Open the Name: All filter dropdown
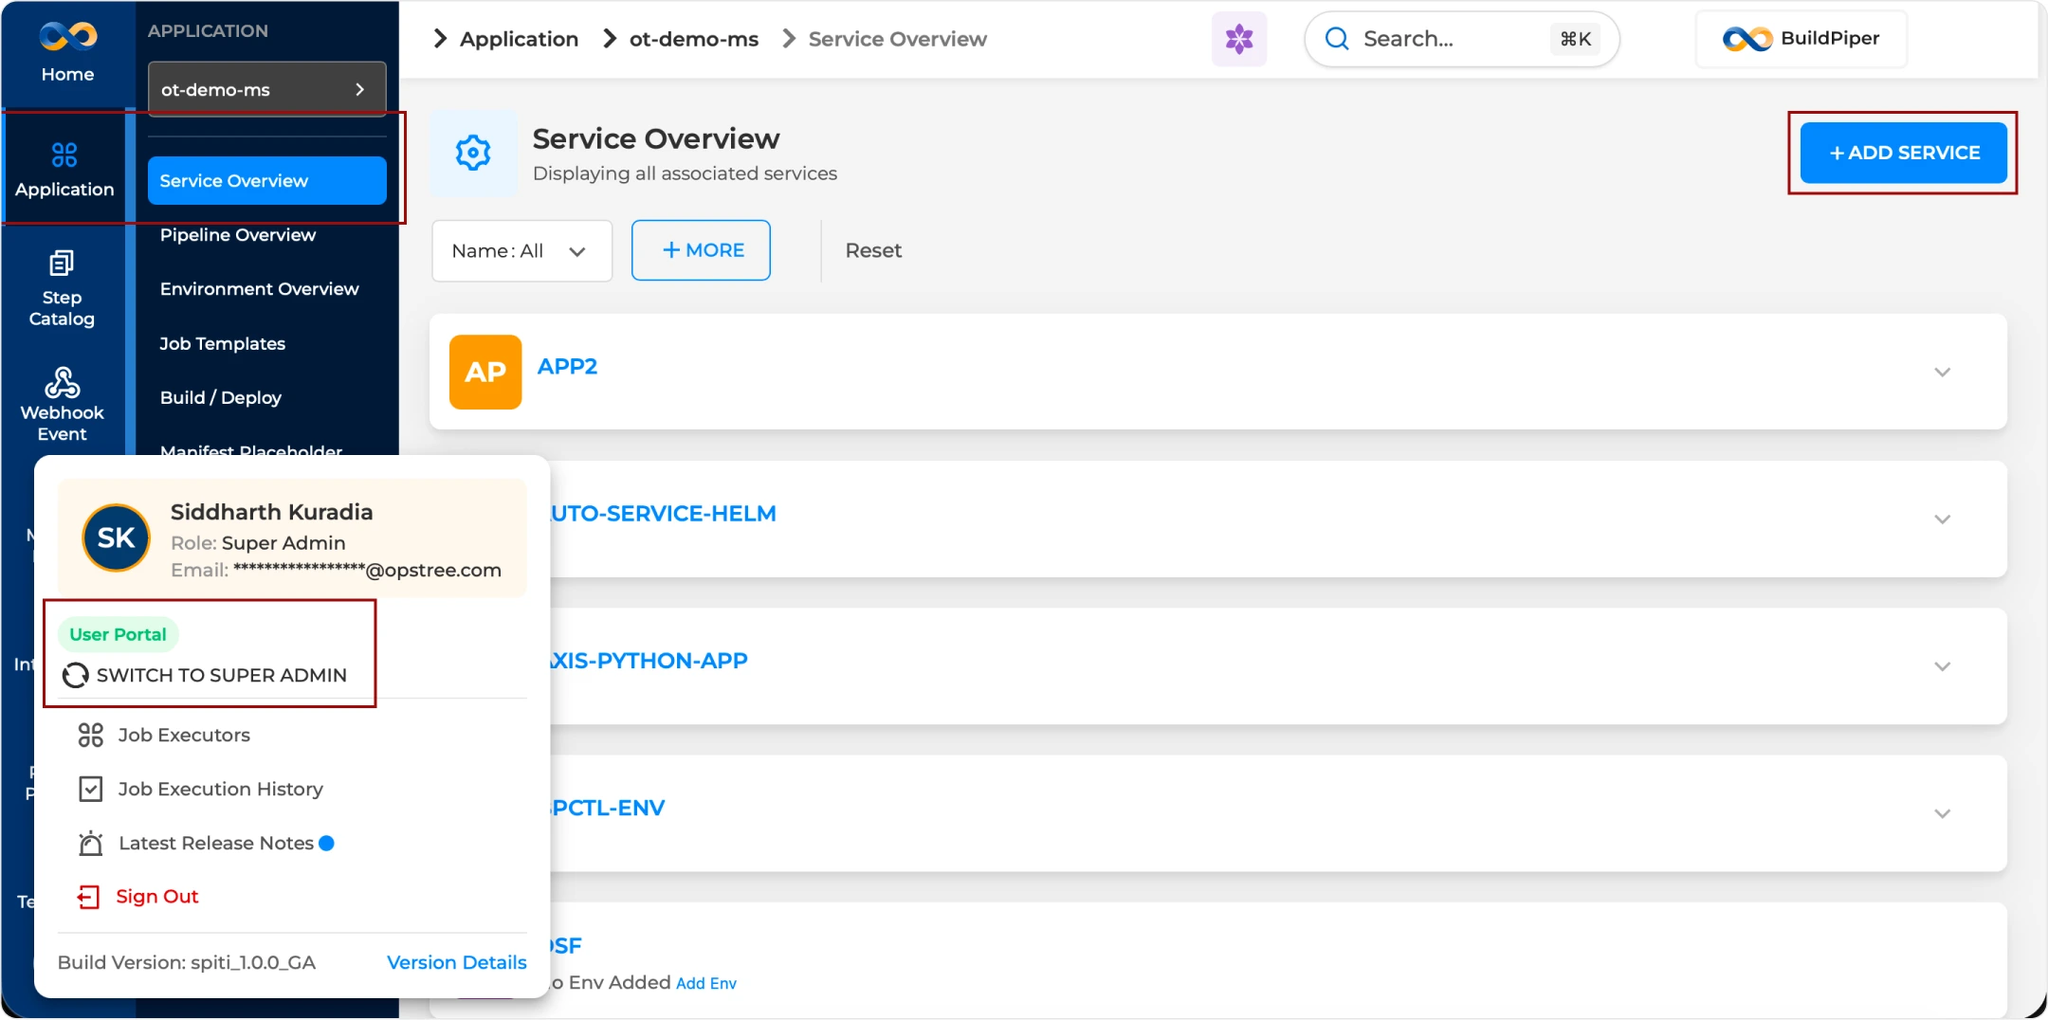This screenshot has height=1020, width=2048. tap(521, 250)
